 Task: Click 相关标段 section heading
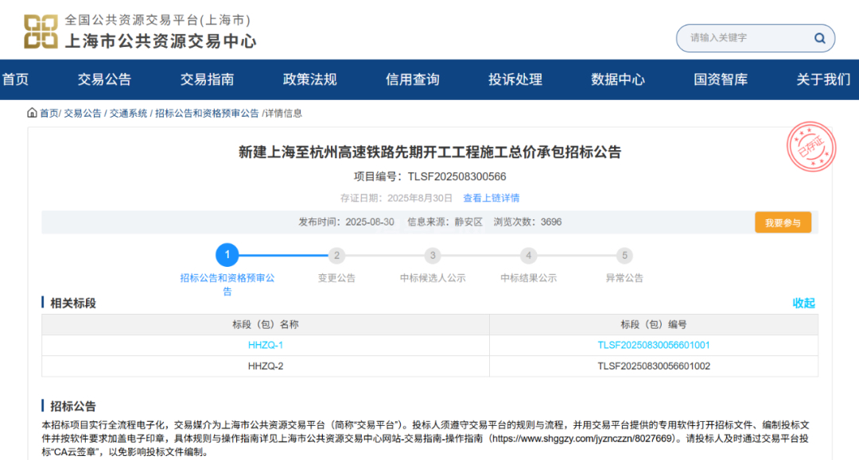pyautogui.click(x=73, y=303)
